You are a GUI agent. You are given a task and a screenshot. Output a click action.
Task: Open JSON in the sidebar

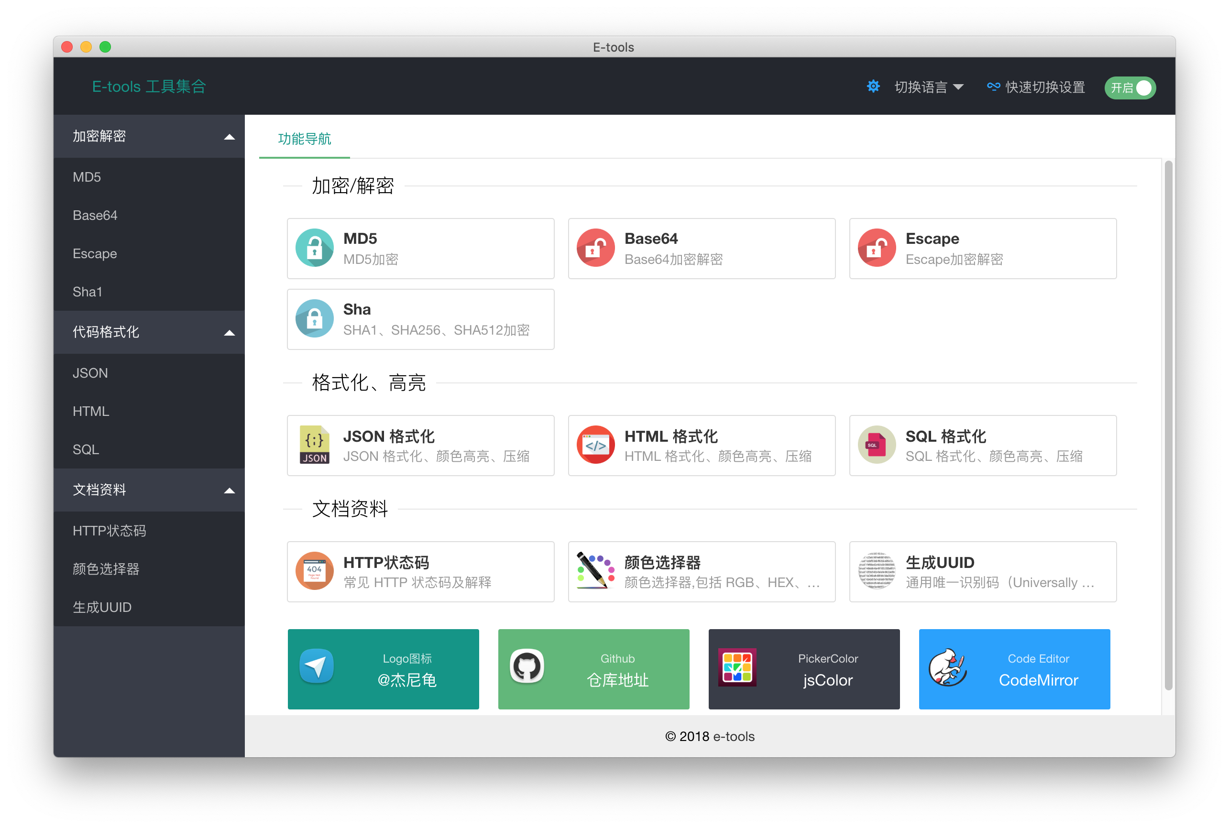(149, 373)
